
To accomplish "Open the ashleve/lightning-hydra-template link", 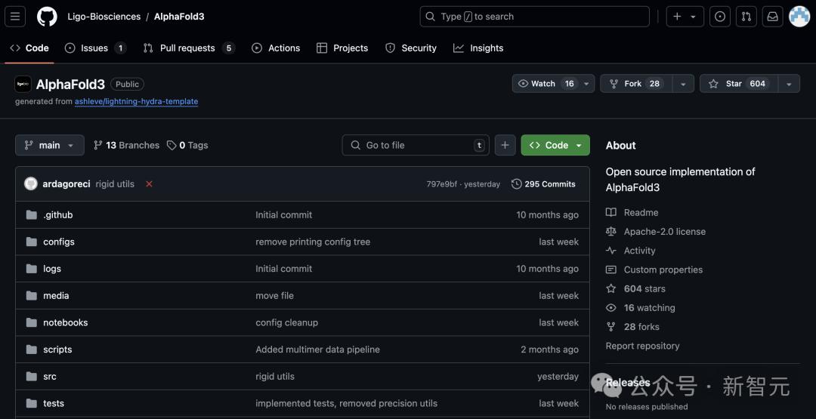I will pyautogui.click(x=136, y=101).
